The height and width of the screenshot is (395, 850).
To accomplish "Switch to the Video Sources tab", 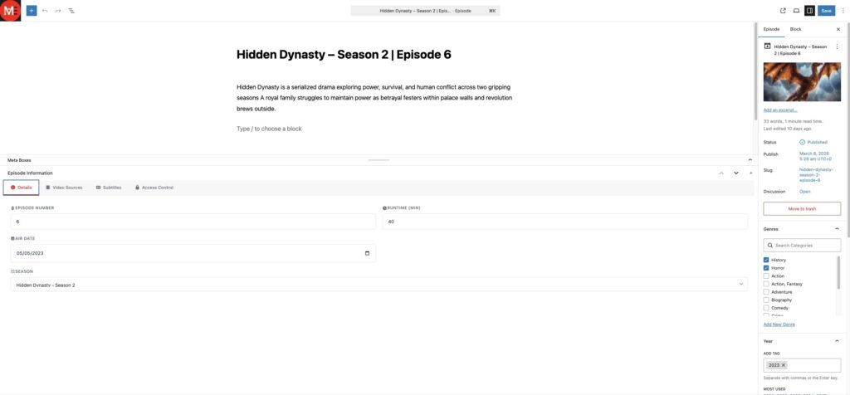I will 64,188.
